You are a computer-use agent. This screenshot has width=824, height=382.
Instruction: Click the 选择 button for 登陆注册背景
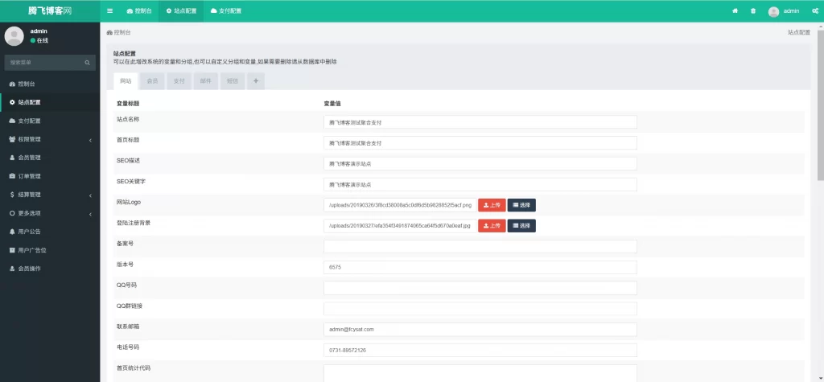click(x=521, y=226)
